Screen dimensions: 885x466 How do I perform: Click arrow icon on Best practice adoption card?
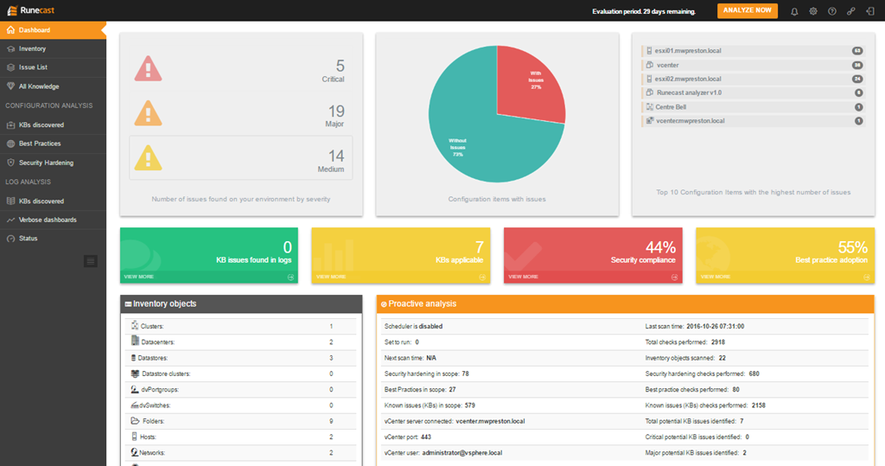pyautogui.click(x=867, y=278)
